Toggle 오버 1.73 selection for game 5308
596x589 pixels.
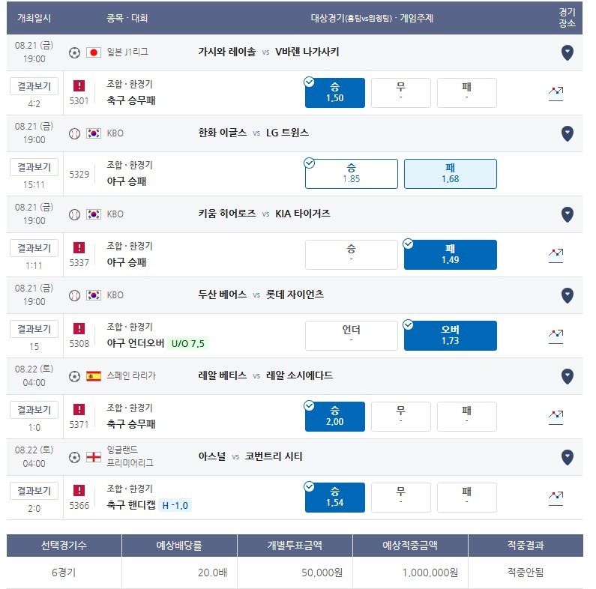pos(450,336)
